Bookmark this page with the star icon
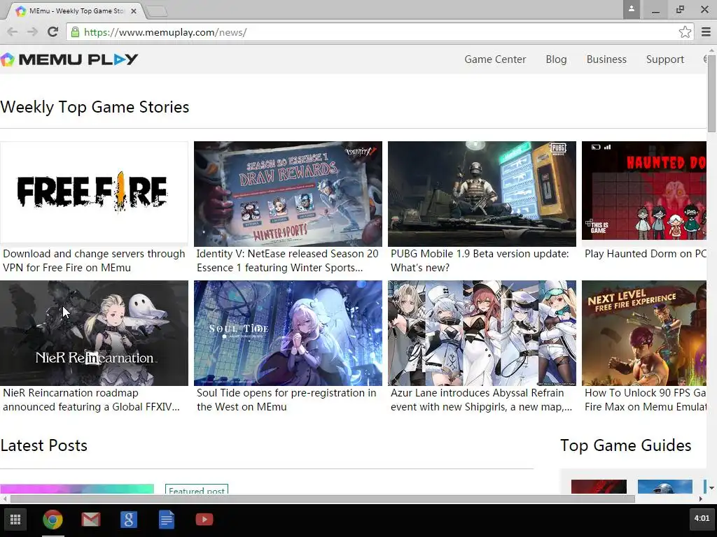 point(685,32)
